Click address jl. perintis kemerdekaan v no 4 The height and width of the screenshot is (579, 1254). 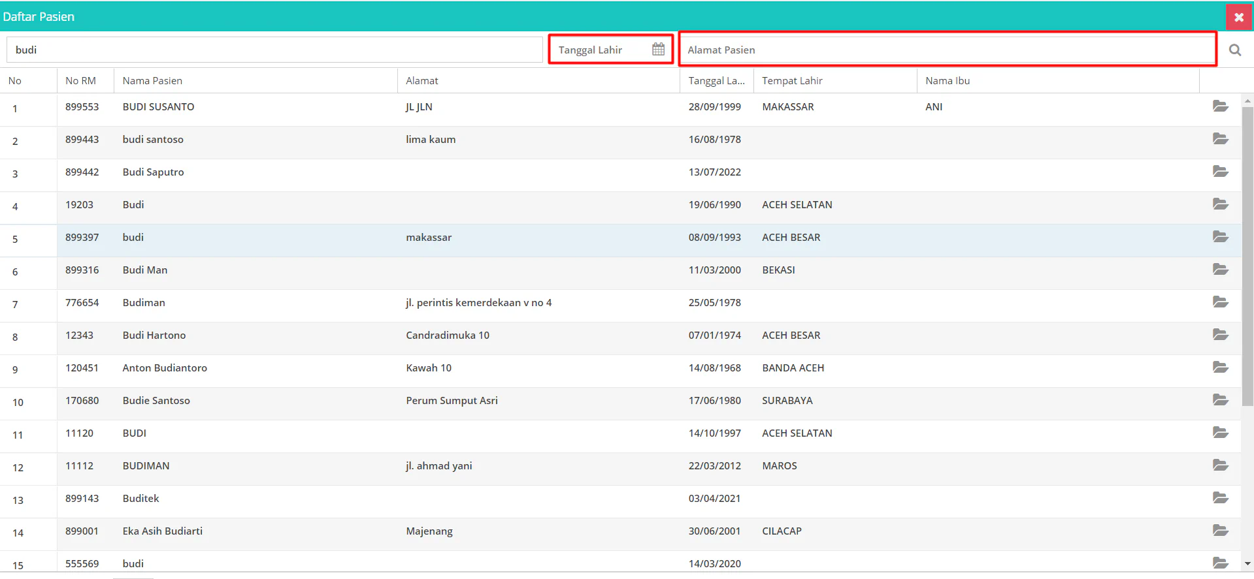click(x=478, y=302)
